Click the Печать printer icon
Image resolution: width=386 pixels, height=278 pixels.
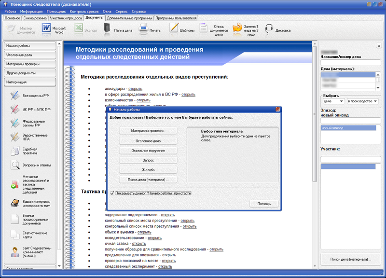click(143, 29)
